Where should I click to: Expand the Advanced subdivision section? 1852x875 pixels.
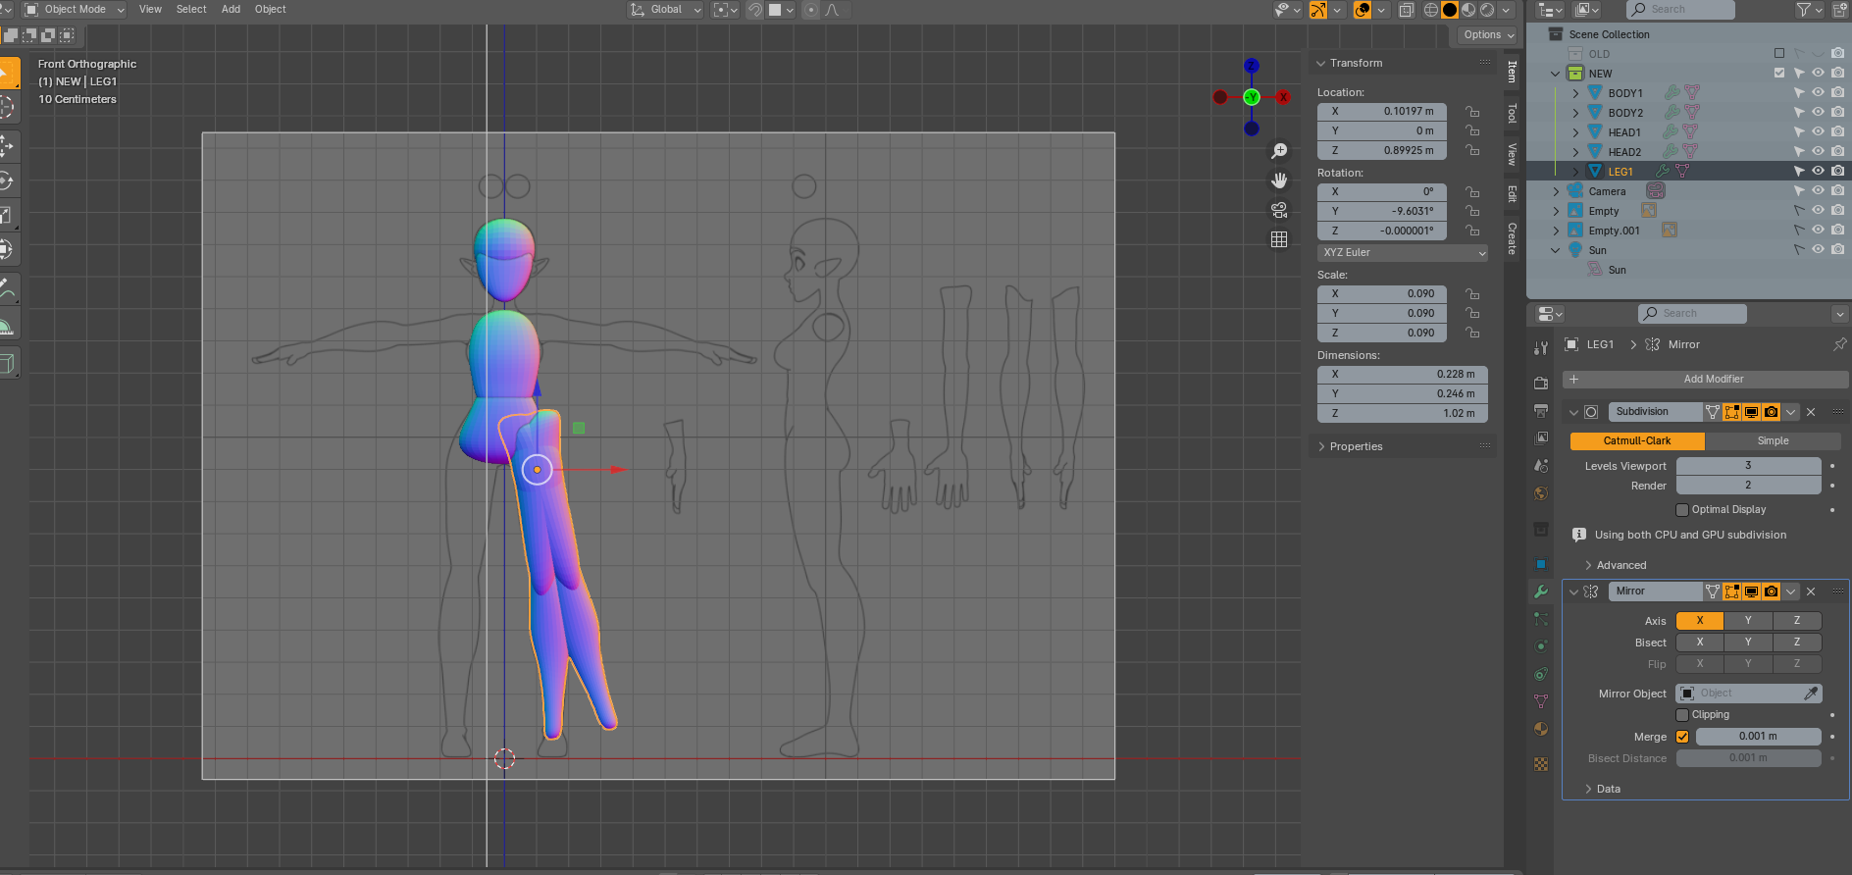click(1620, 565)
